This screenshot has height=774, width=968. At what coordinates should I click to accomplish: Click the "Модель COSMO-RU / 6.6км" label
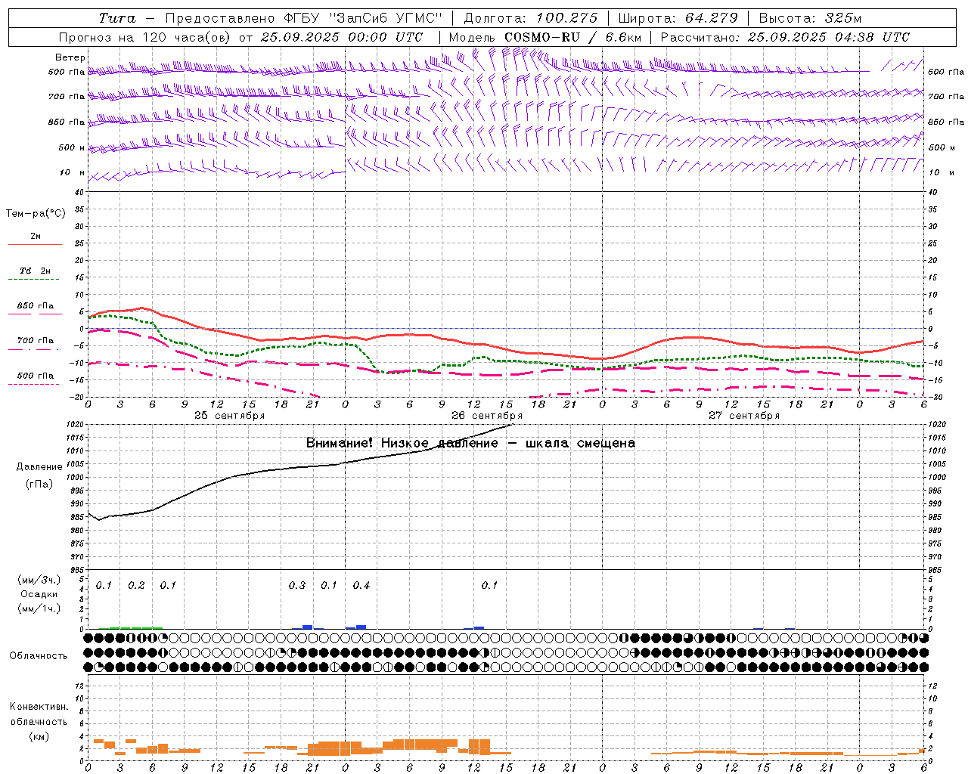(544, 37)
